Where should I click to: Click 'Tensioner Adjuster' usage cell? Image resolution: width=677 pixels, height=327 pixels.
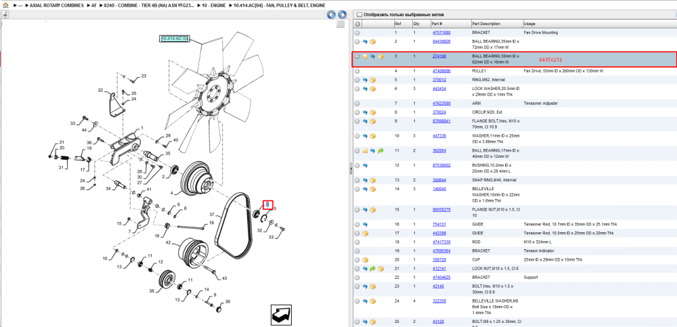pyautogui.click(x=542, y=103)
